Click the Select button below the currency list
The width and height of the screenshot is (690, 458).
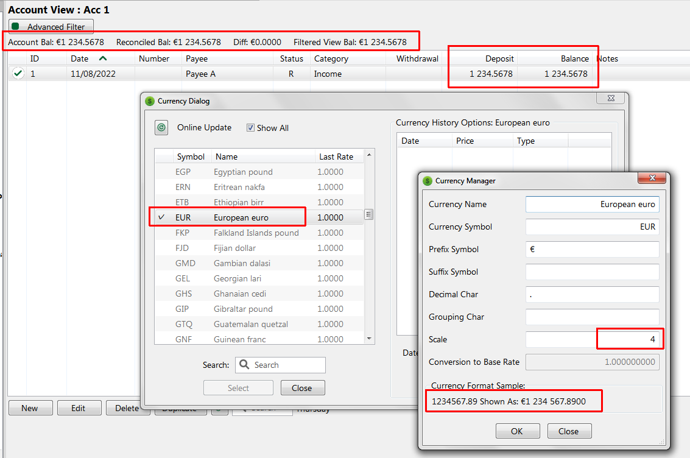(x=238, y=387)
